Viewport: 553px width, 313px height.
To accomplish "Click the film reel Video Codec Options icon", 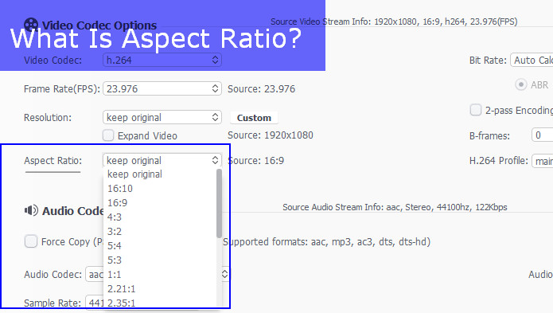I will [31, 25].
